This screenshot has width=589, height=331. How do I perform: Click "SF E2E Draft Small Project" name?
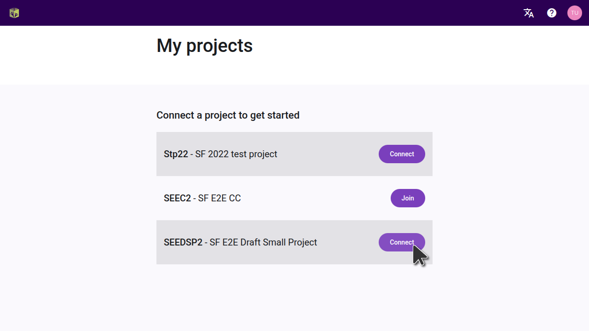click(x=263, y=242)
